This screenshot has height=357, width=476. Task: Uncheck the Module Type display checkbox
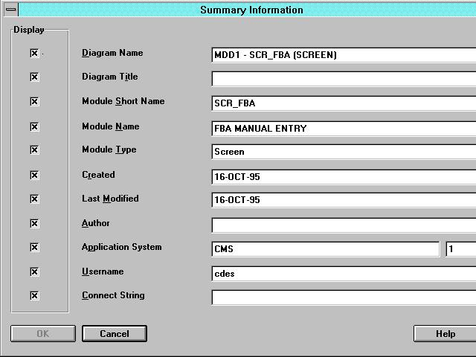pyautogui.click(x=34, y=150)
